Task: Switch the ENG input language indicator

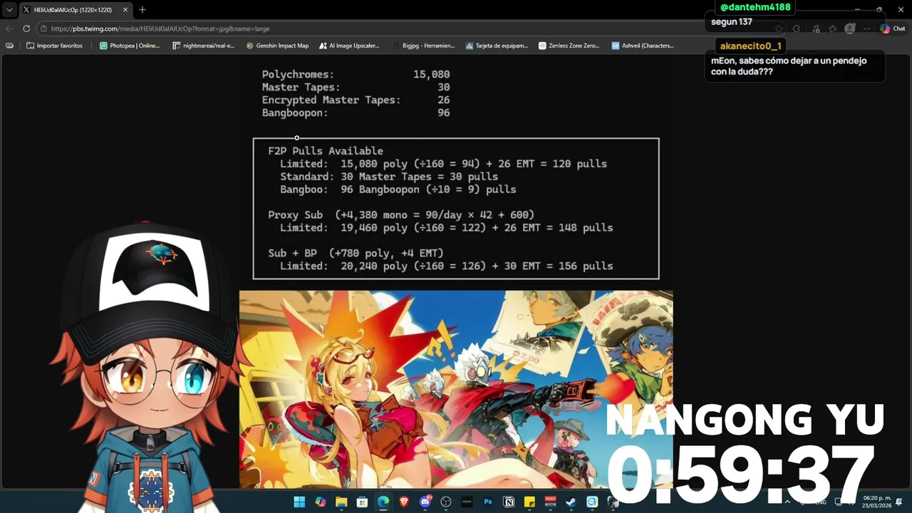Action: (x=821, y=502)
